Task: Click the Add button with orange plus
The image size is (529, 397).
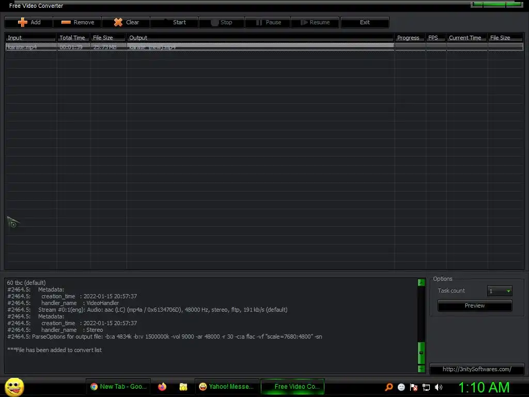Action: (x=29, y=22)
